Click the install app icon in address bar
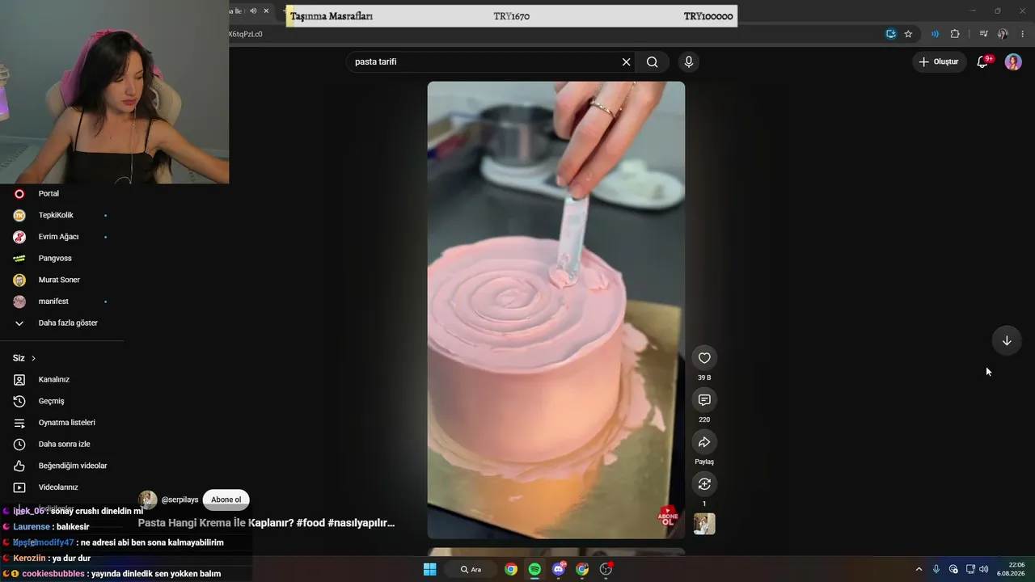This screenshot has height=582, width=1035. coord(891,34)
